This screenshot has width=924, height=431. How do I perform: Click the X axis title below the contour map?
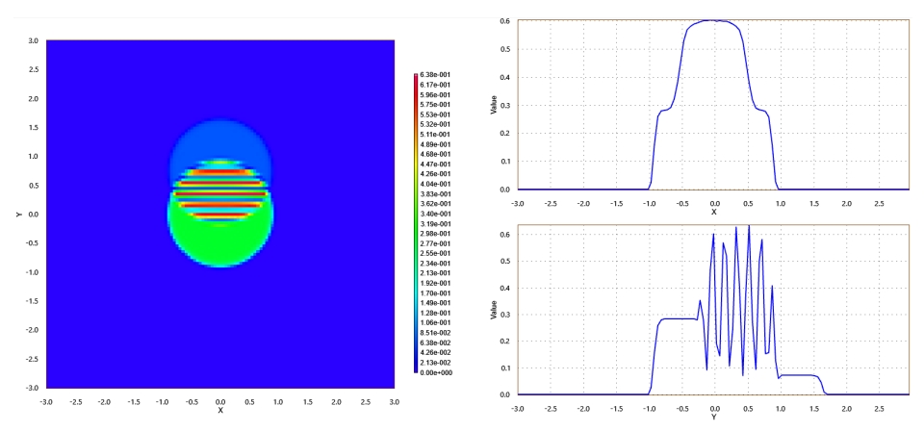[220, 411]
